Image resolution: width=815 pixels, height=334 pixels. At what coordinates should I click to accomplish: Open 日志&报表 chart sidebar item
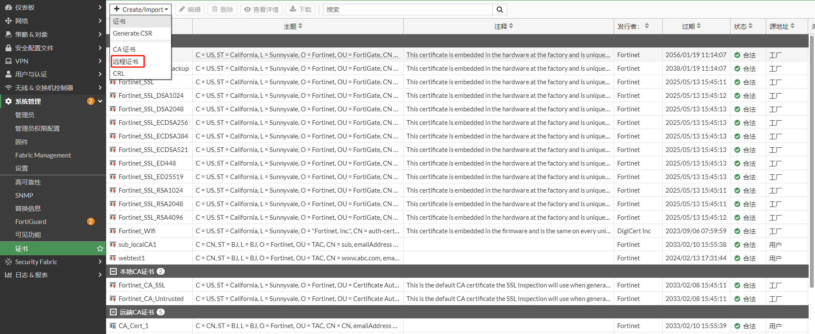click(x=53, y=275)
